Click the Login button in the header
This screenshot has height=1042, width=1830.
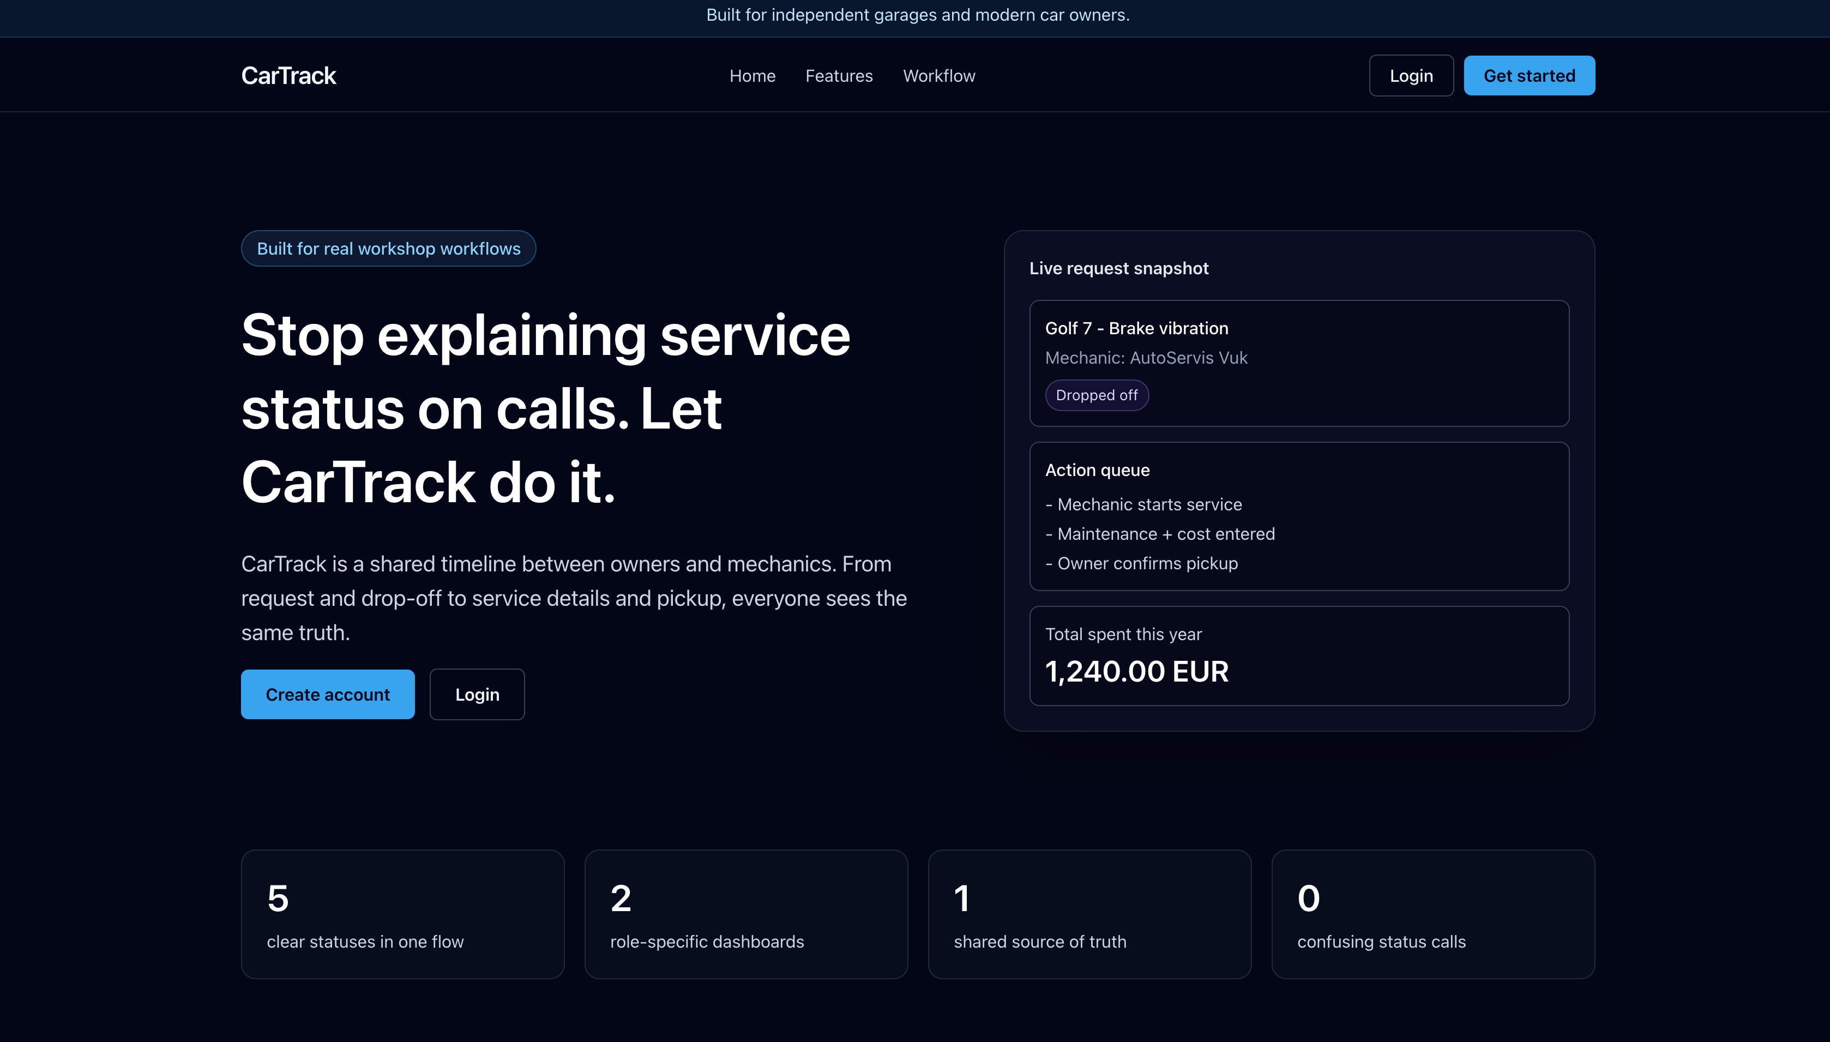1411,74
